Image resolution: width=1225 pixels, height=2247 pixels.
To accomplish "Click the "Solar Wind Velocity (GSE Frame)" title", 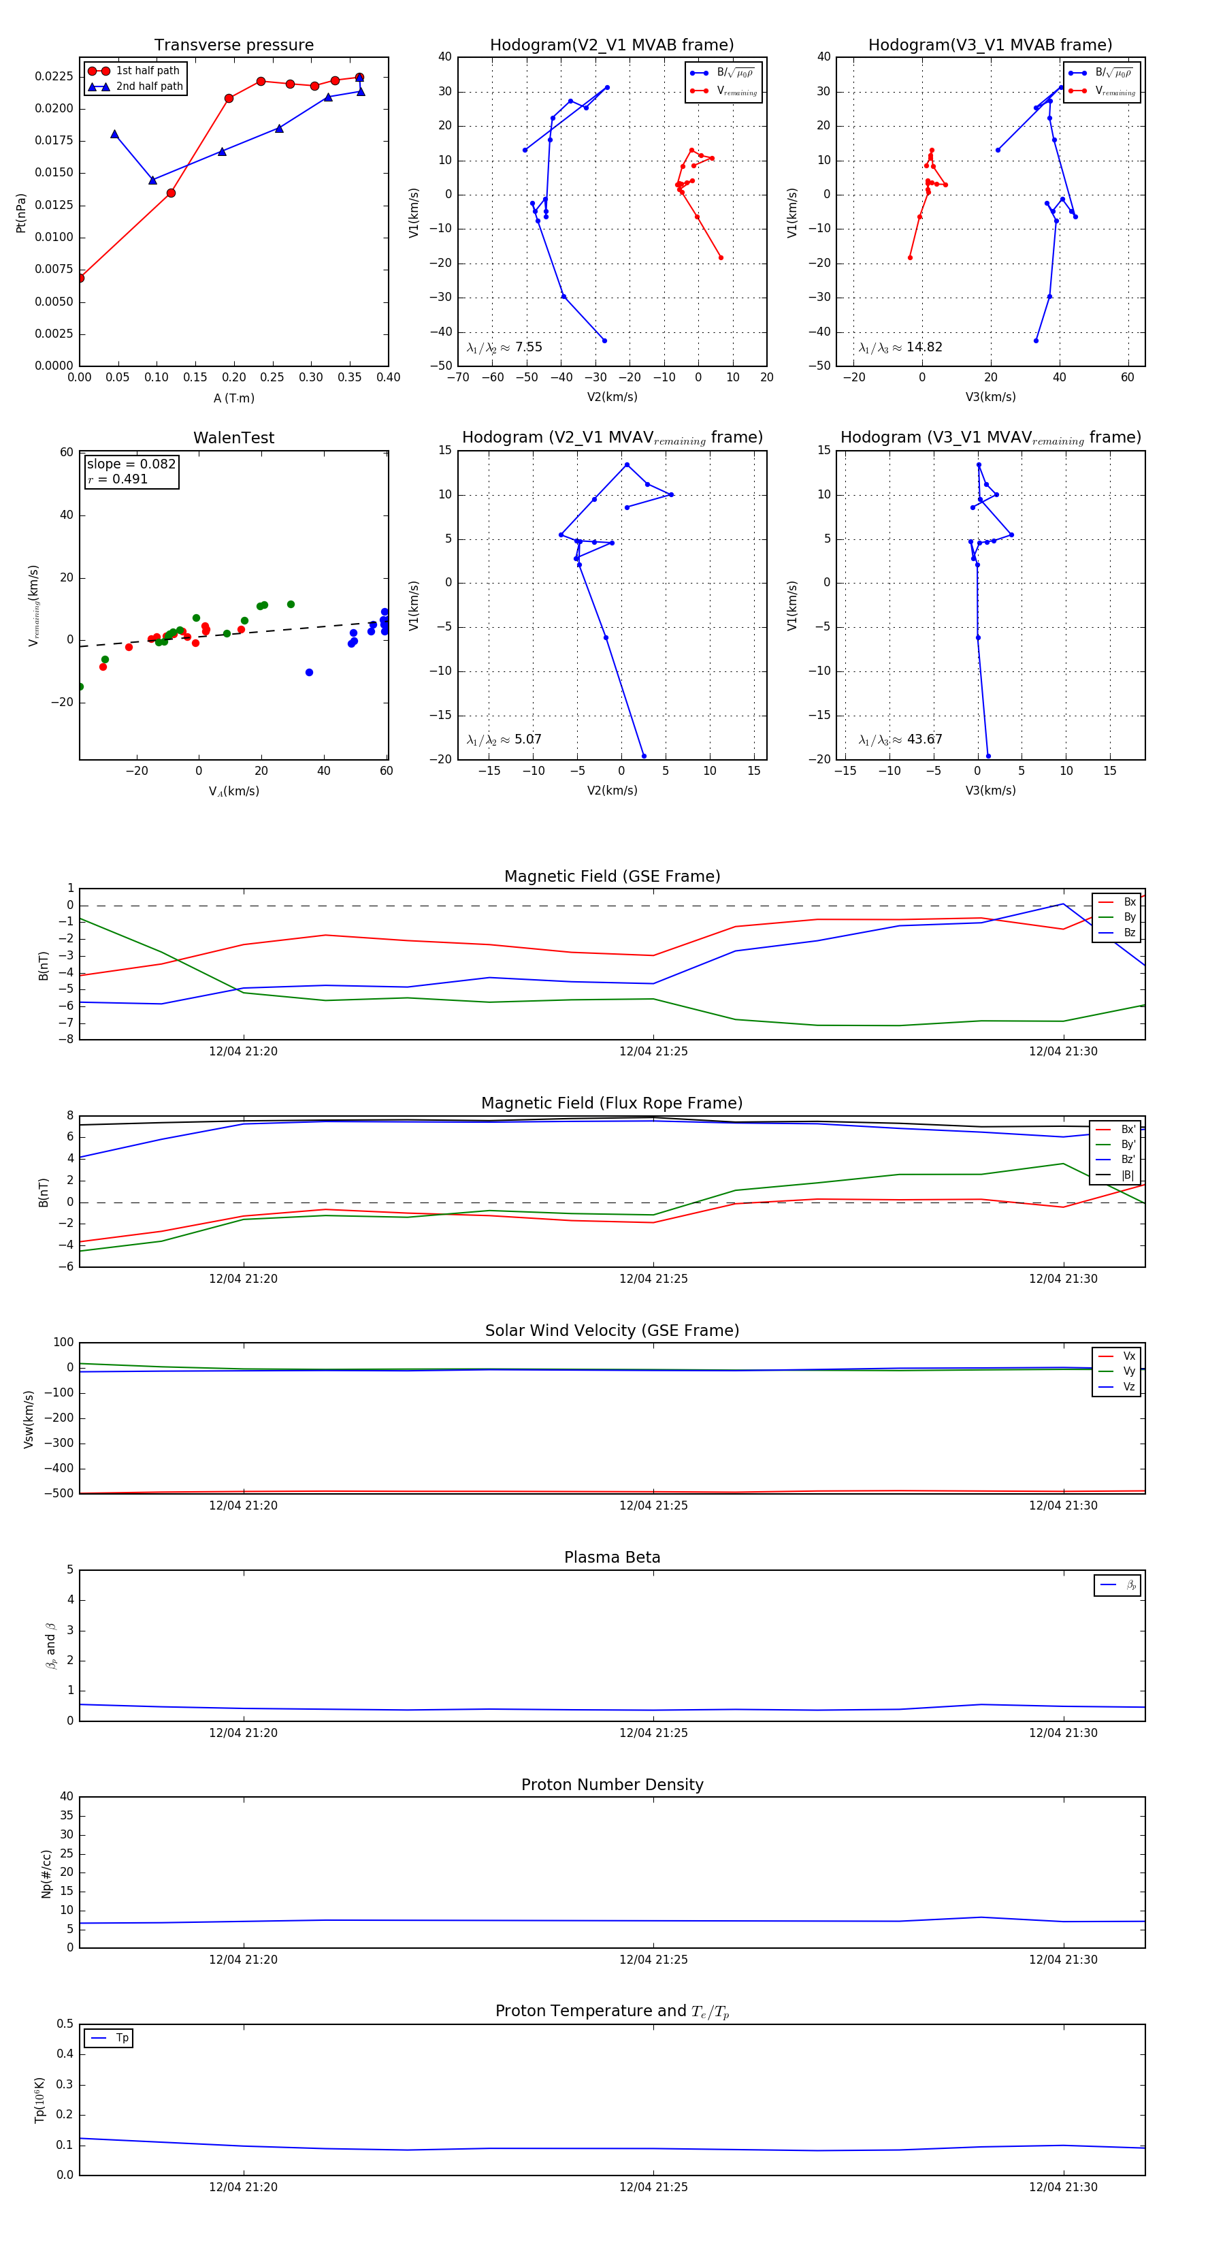I will pyautogui.click(x=612, y=1330).
